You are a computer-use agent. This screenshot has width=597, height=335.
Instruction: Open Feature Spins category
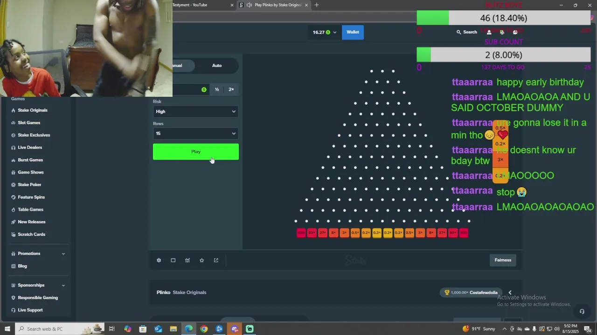coord(31,197)
